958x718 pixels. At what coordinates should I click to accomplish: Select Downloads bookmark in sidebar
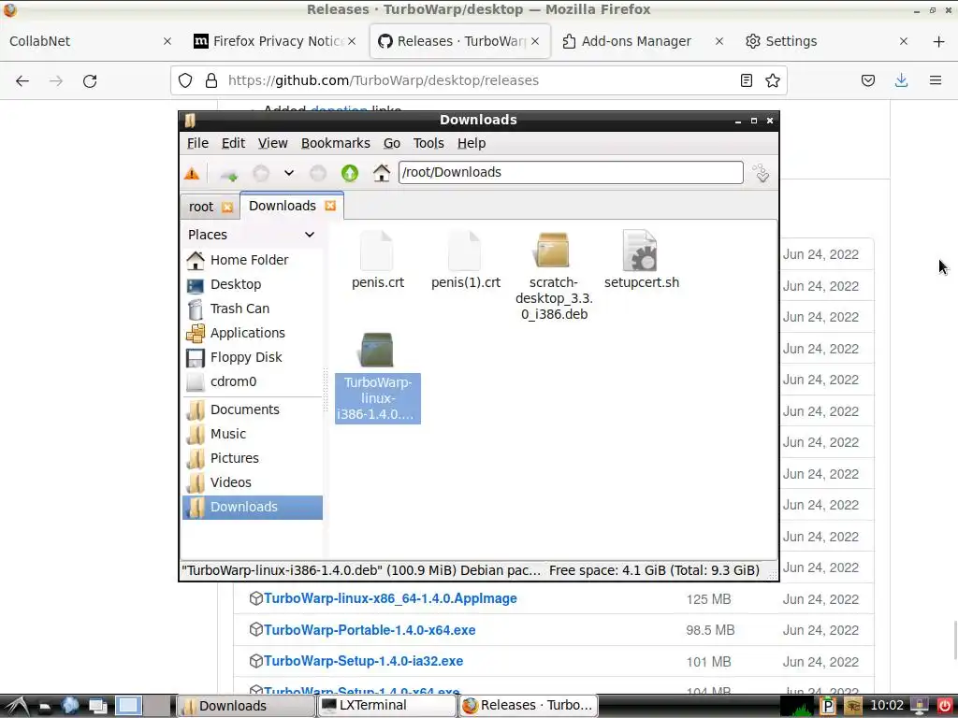coord(252,508)
